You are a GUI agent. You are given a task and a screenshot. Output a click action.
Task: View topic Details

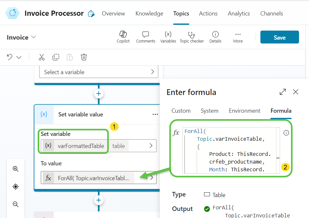click(x=215, y=36)
